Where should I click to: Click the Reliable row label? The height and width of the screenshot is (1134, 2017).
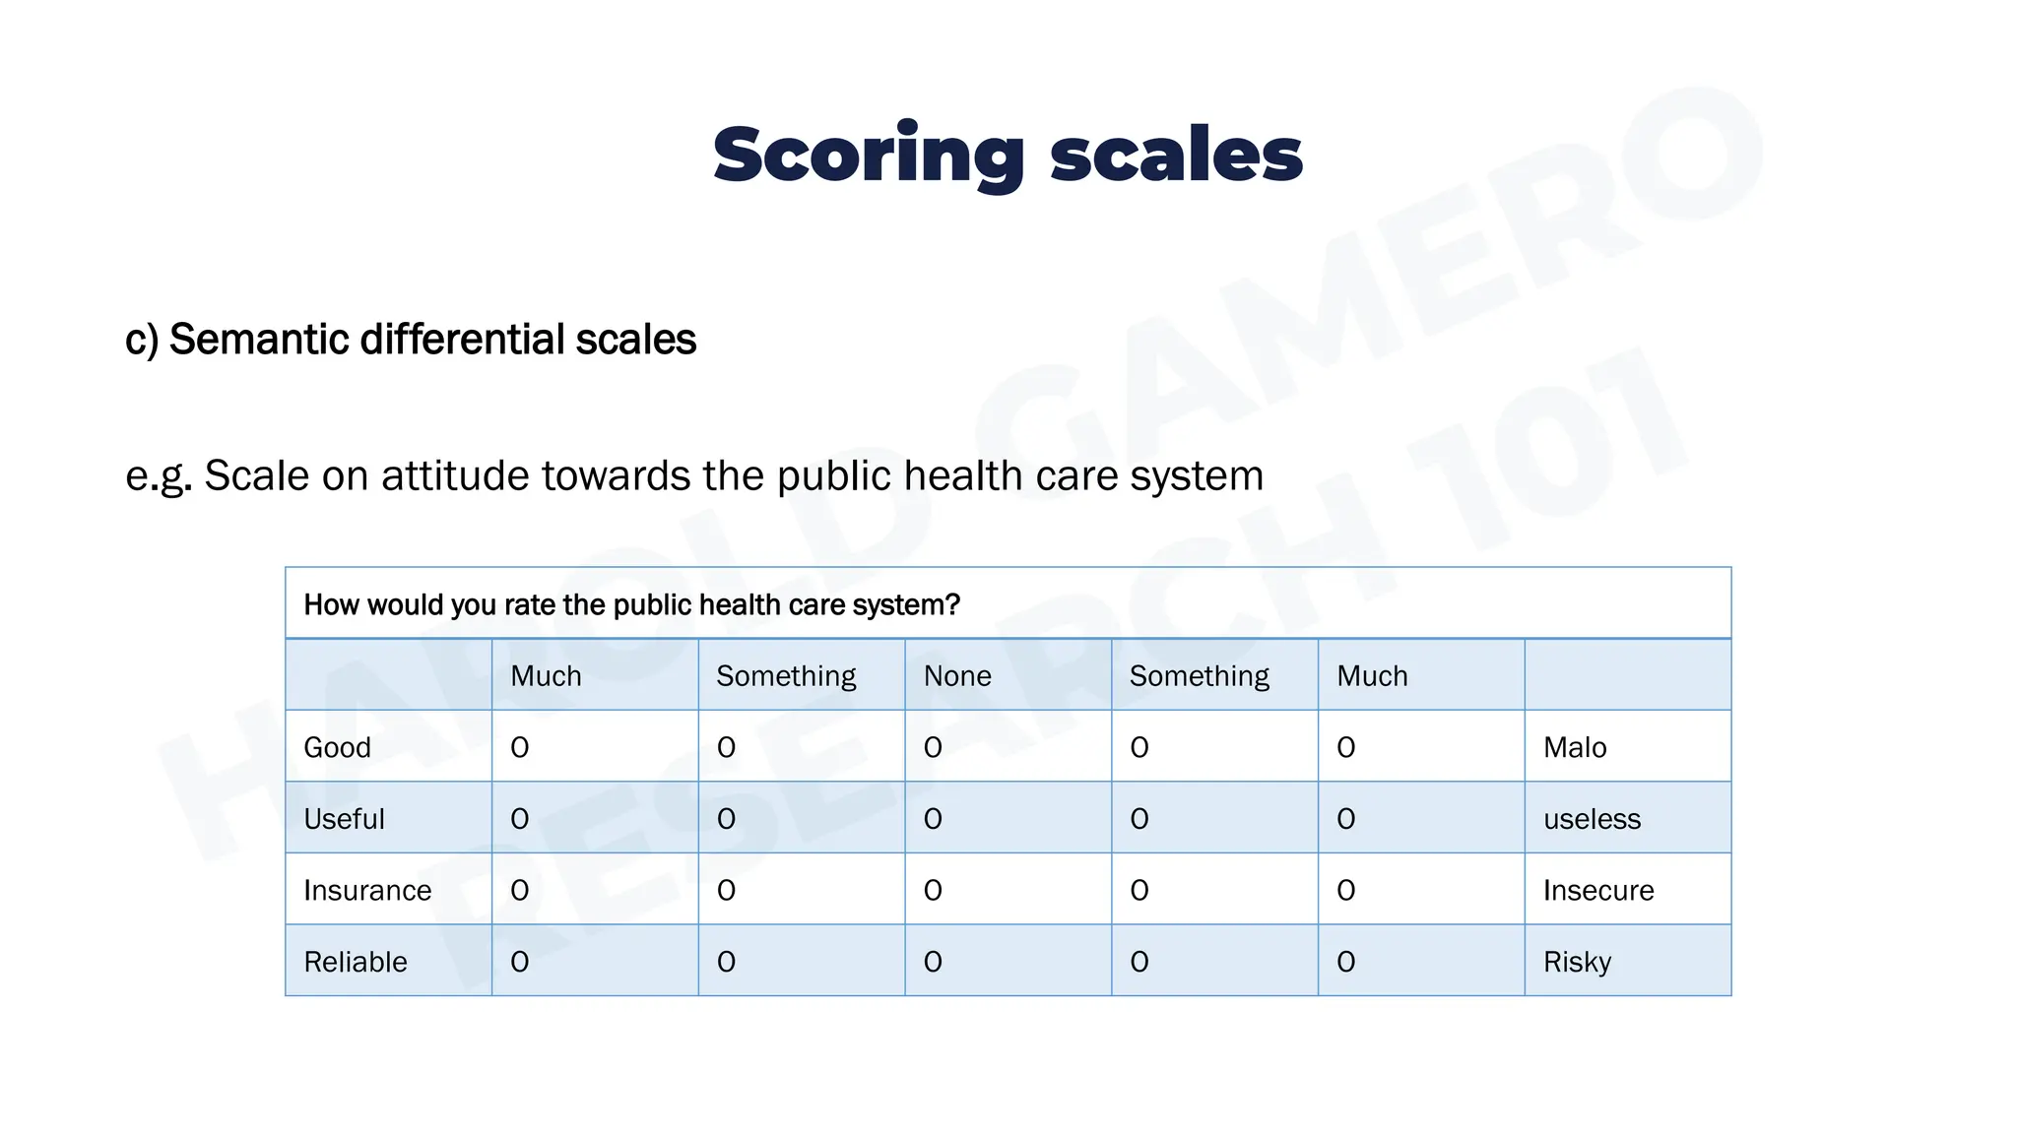[x=356, y=962]
